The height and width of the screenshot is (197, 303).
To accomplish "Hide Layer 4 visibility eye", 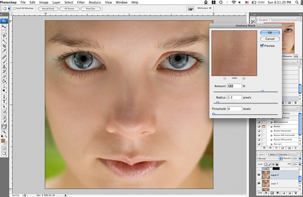I will 259,175.
